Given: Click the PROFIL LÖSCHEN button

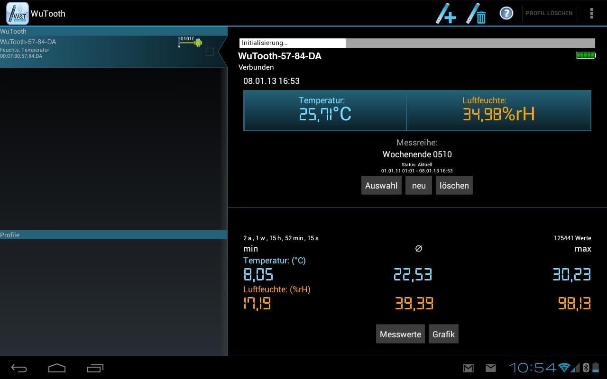Looking at the screenshot, I should 549,13.
